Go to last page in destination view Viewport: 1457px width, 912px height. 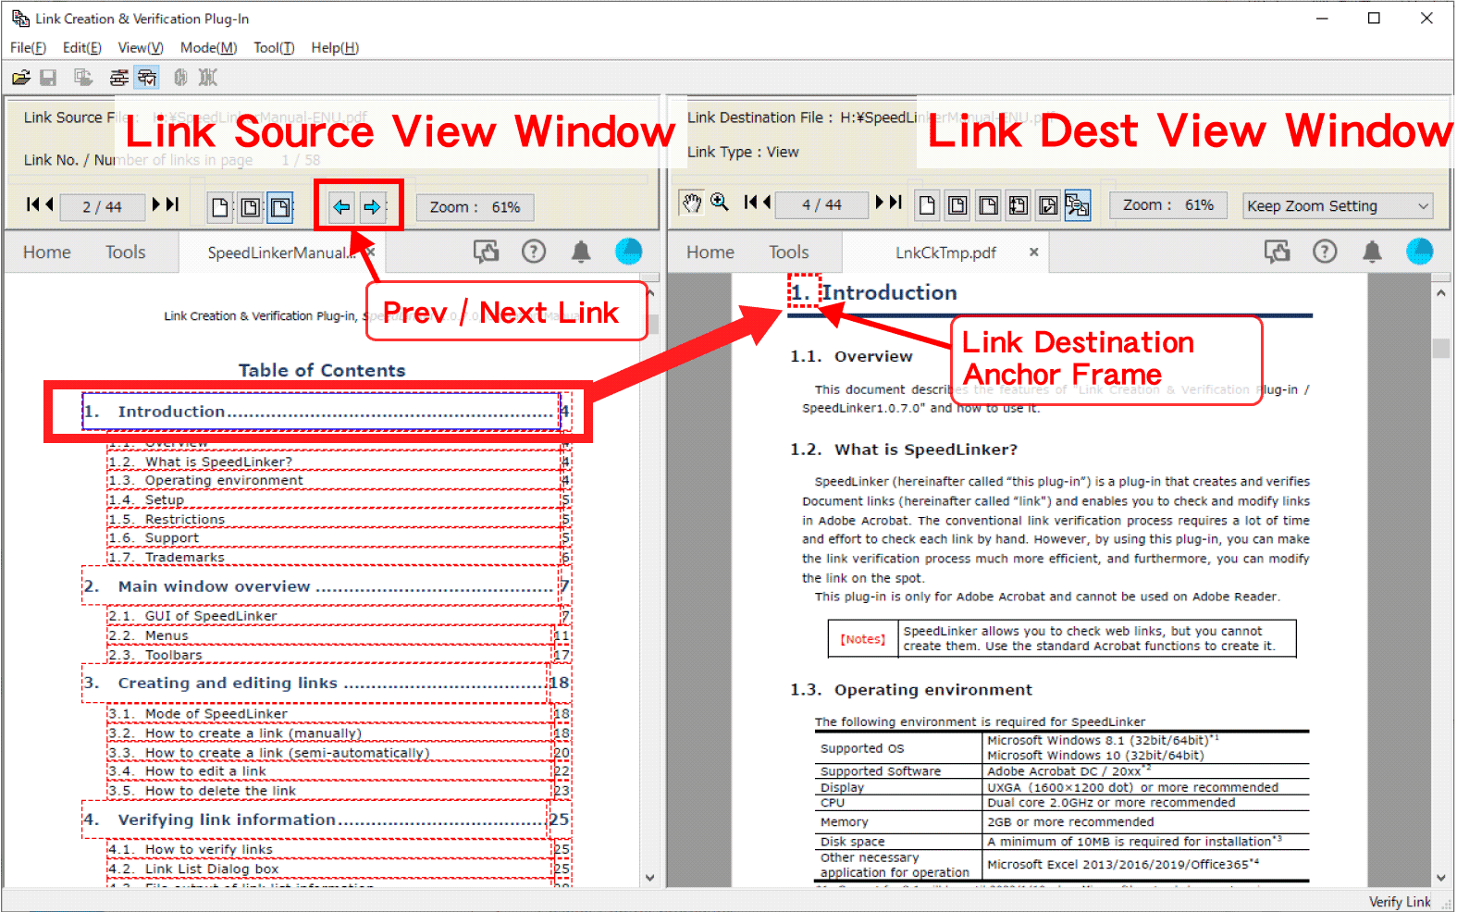click(x=895, y=202)
